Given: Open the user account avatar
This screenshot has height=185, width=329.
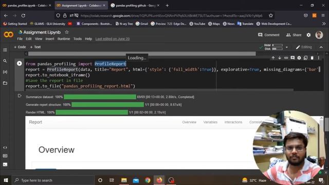Looking at the screenshot, I should (x=319, y=35).
